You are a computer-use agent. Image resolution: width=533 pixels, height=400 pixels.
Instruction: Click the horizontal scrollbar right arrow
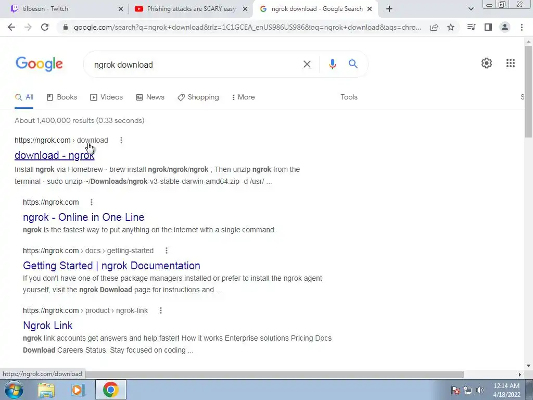pyautogui.click(x=520, y=374)
